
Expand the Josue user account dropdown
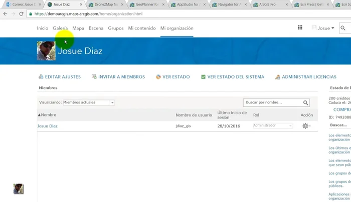click(323, 28)
